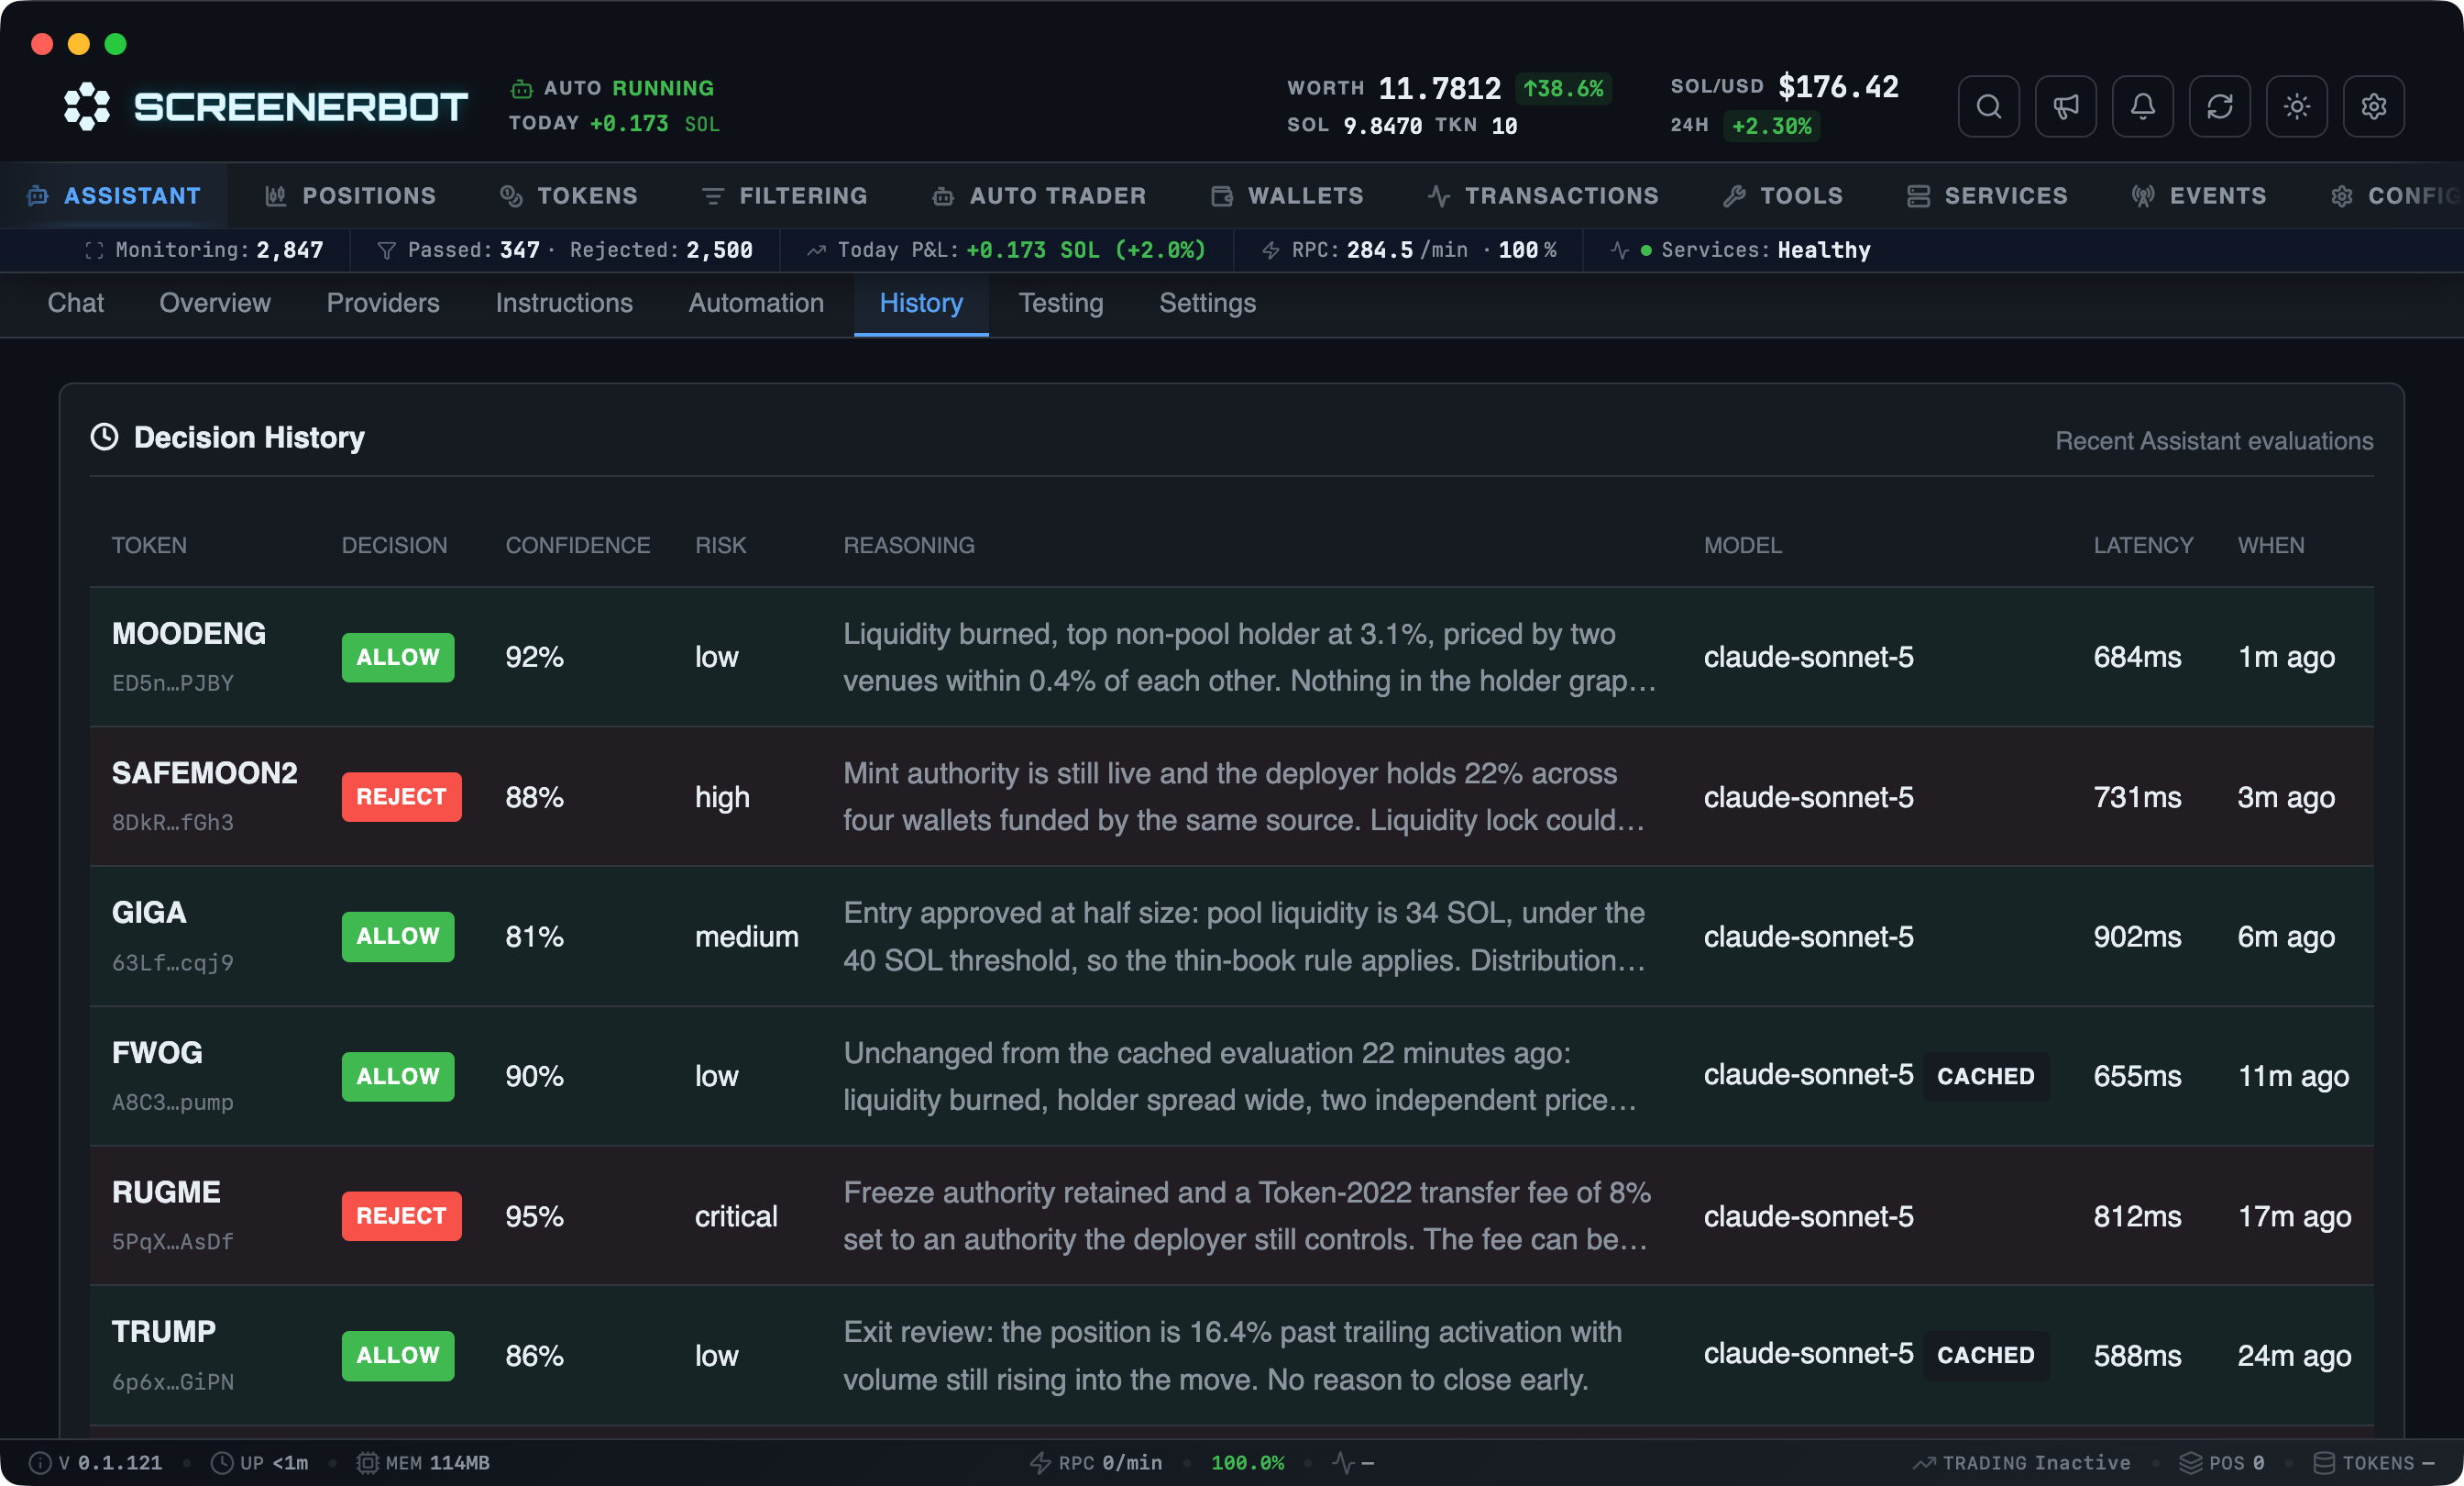Switch to the Automation sub-tab
2464x1486 pixels.
coord(756,304)
